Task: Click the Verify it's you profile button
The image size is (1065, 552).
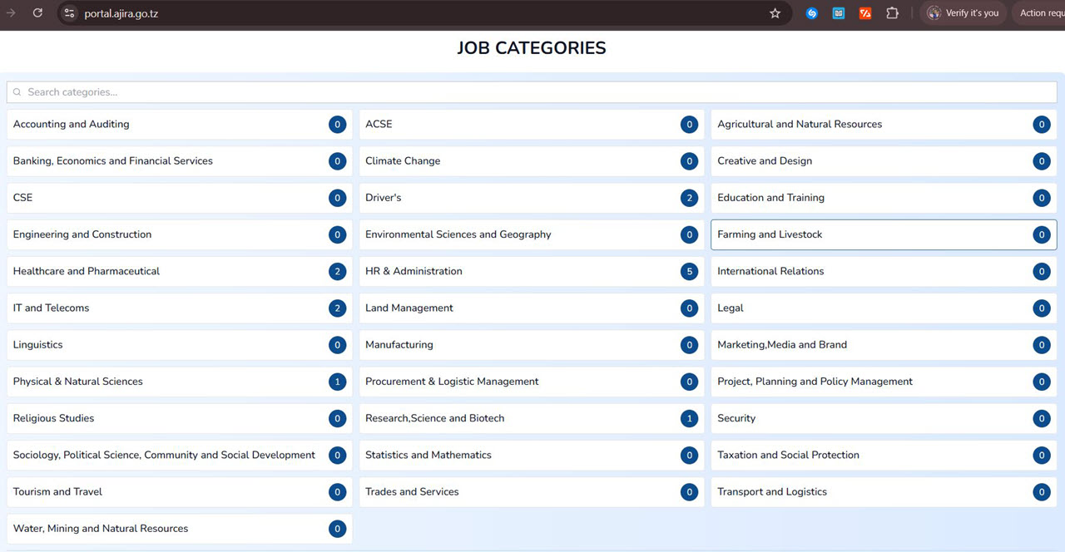Action: (963, 13)
